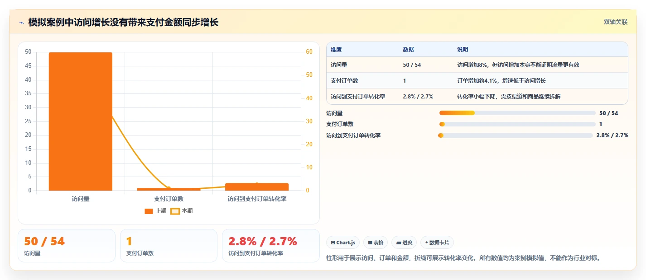
Task: Click the table cell showing 50 / 54
Action: (412, 65)
